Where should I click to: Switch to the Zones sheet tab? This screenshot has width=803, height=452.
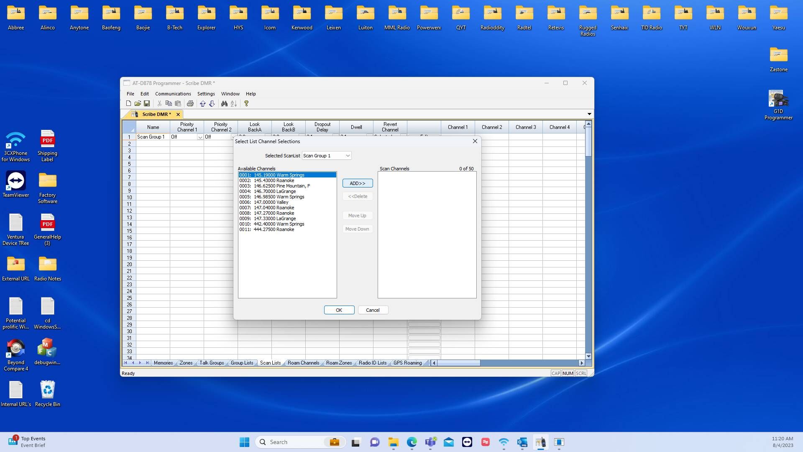pos(186,363)
